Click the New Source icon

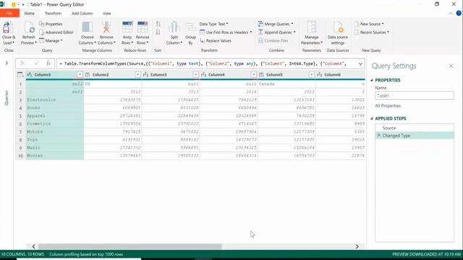[357, 24]
